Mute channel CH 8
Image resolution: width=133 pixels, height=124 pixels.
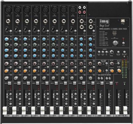[x=74, y=83]
